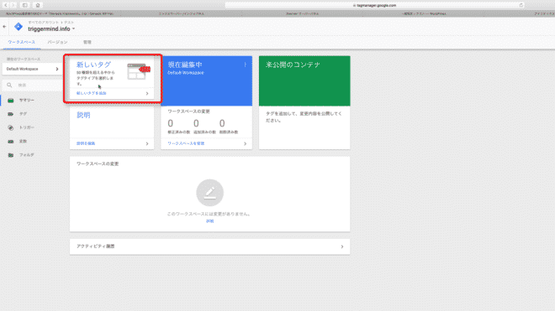The height and width of the screenshot is (311, 555).
Task: Click the ワークスペースの変更 section heading
Action: 98,163
